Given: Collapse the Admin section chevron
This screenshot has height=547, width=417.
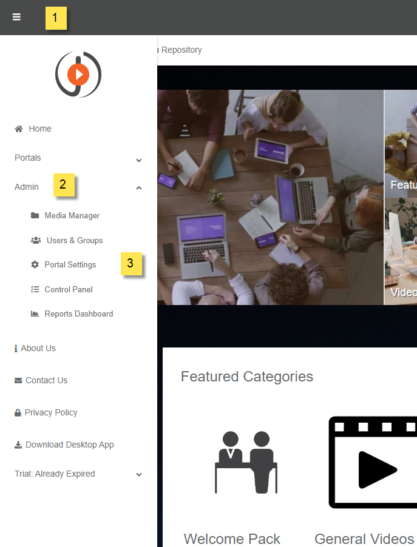Looking at the screenshot, I should [x=139, y=188].
